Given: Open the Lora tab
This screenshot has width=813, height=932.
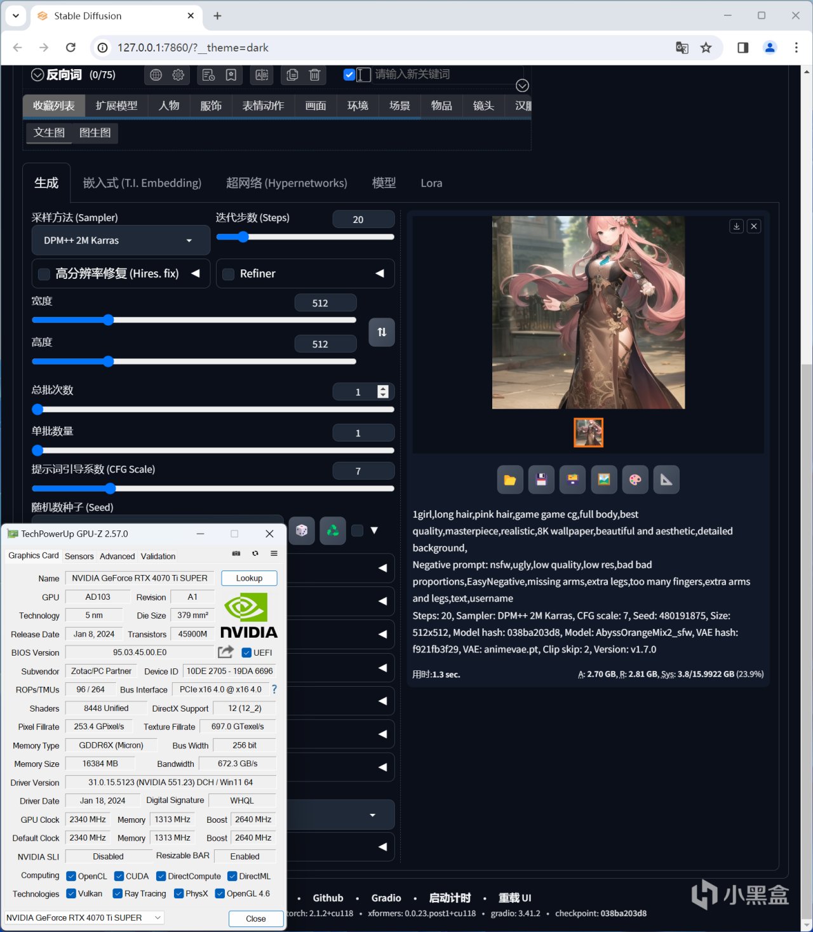Looking at the screenshot, I should coord(431,183).
